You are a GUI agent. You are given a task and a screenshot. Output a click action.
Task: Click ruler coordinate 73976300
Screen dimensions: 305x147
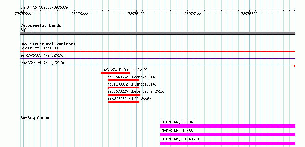point(249,14)
